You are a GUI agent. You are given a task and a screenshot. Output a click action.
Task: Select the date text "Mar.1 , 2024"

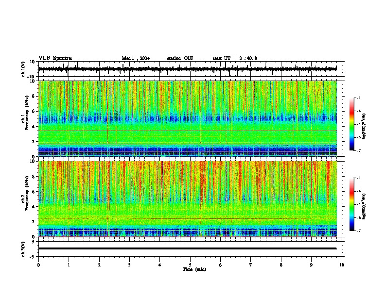pyautogui.click(x=136, y=58)
